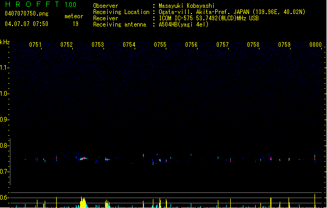The width and height of the screenshot is (327, 208).
Task: Click the HROFFT 1.0.0 title text
Action: [41, 4]
